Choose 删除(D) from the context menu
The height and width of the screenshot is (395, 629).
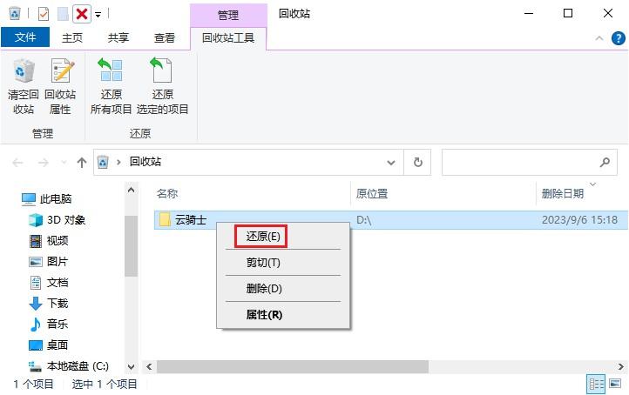[x=264, y=289]
